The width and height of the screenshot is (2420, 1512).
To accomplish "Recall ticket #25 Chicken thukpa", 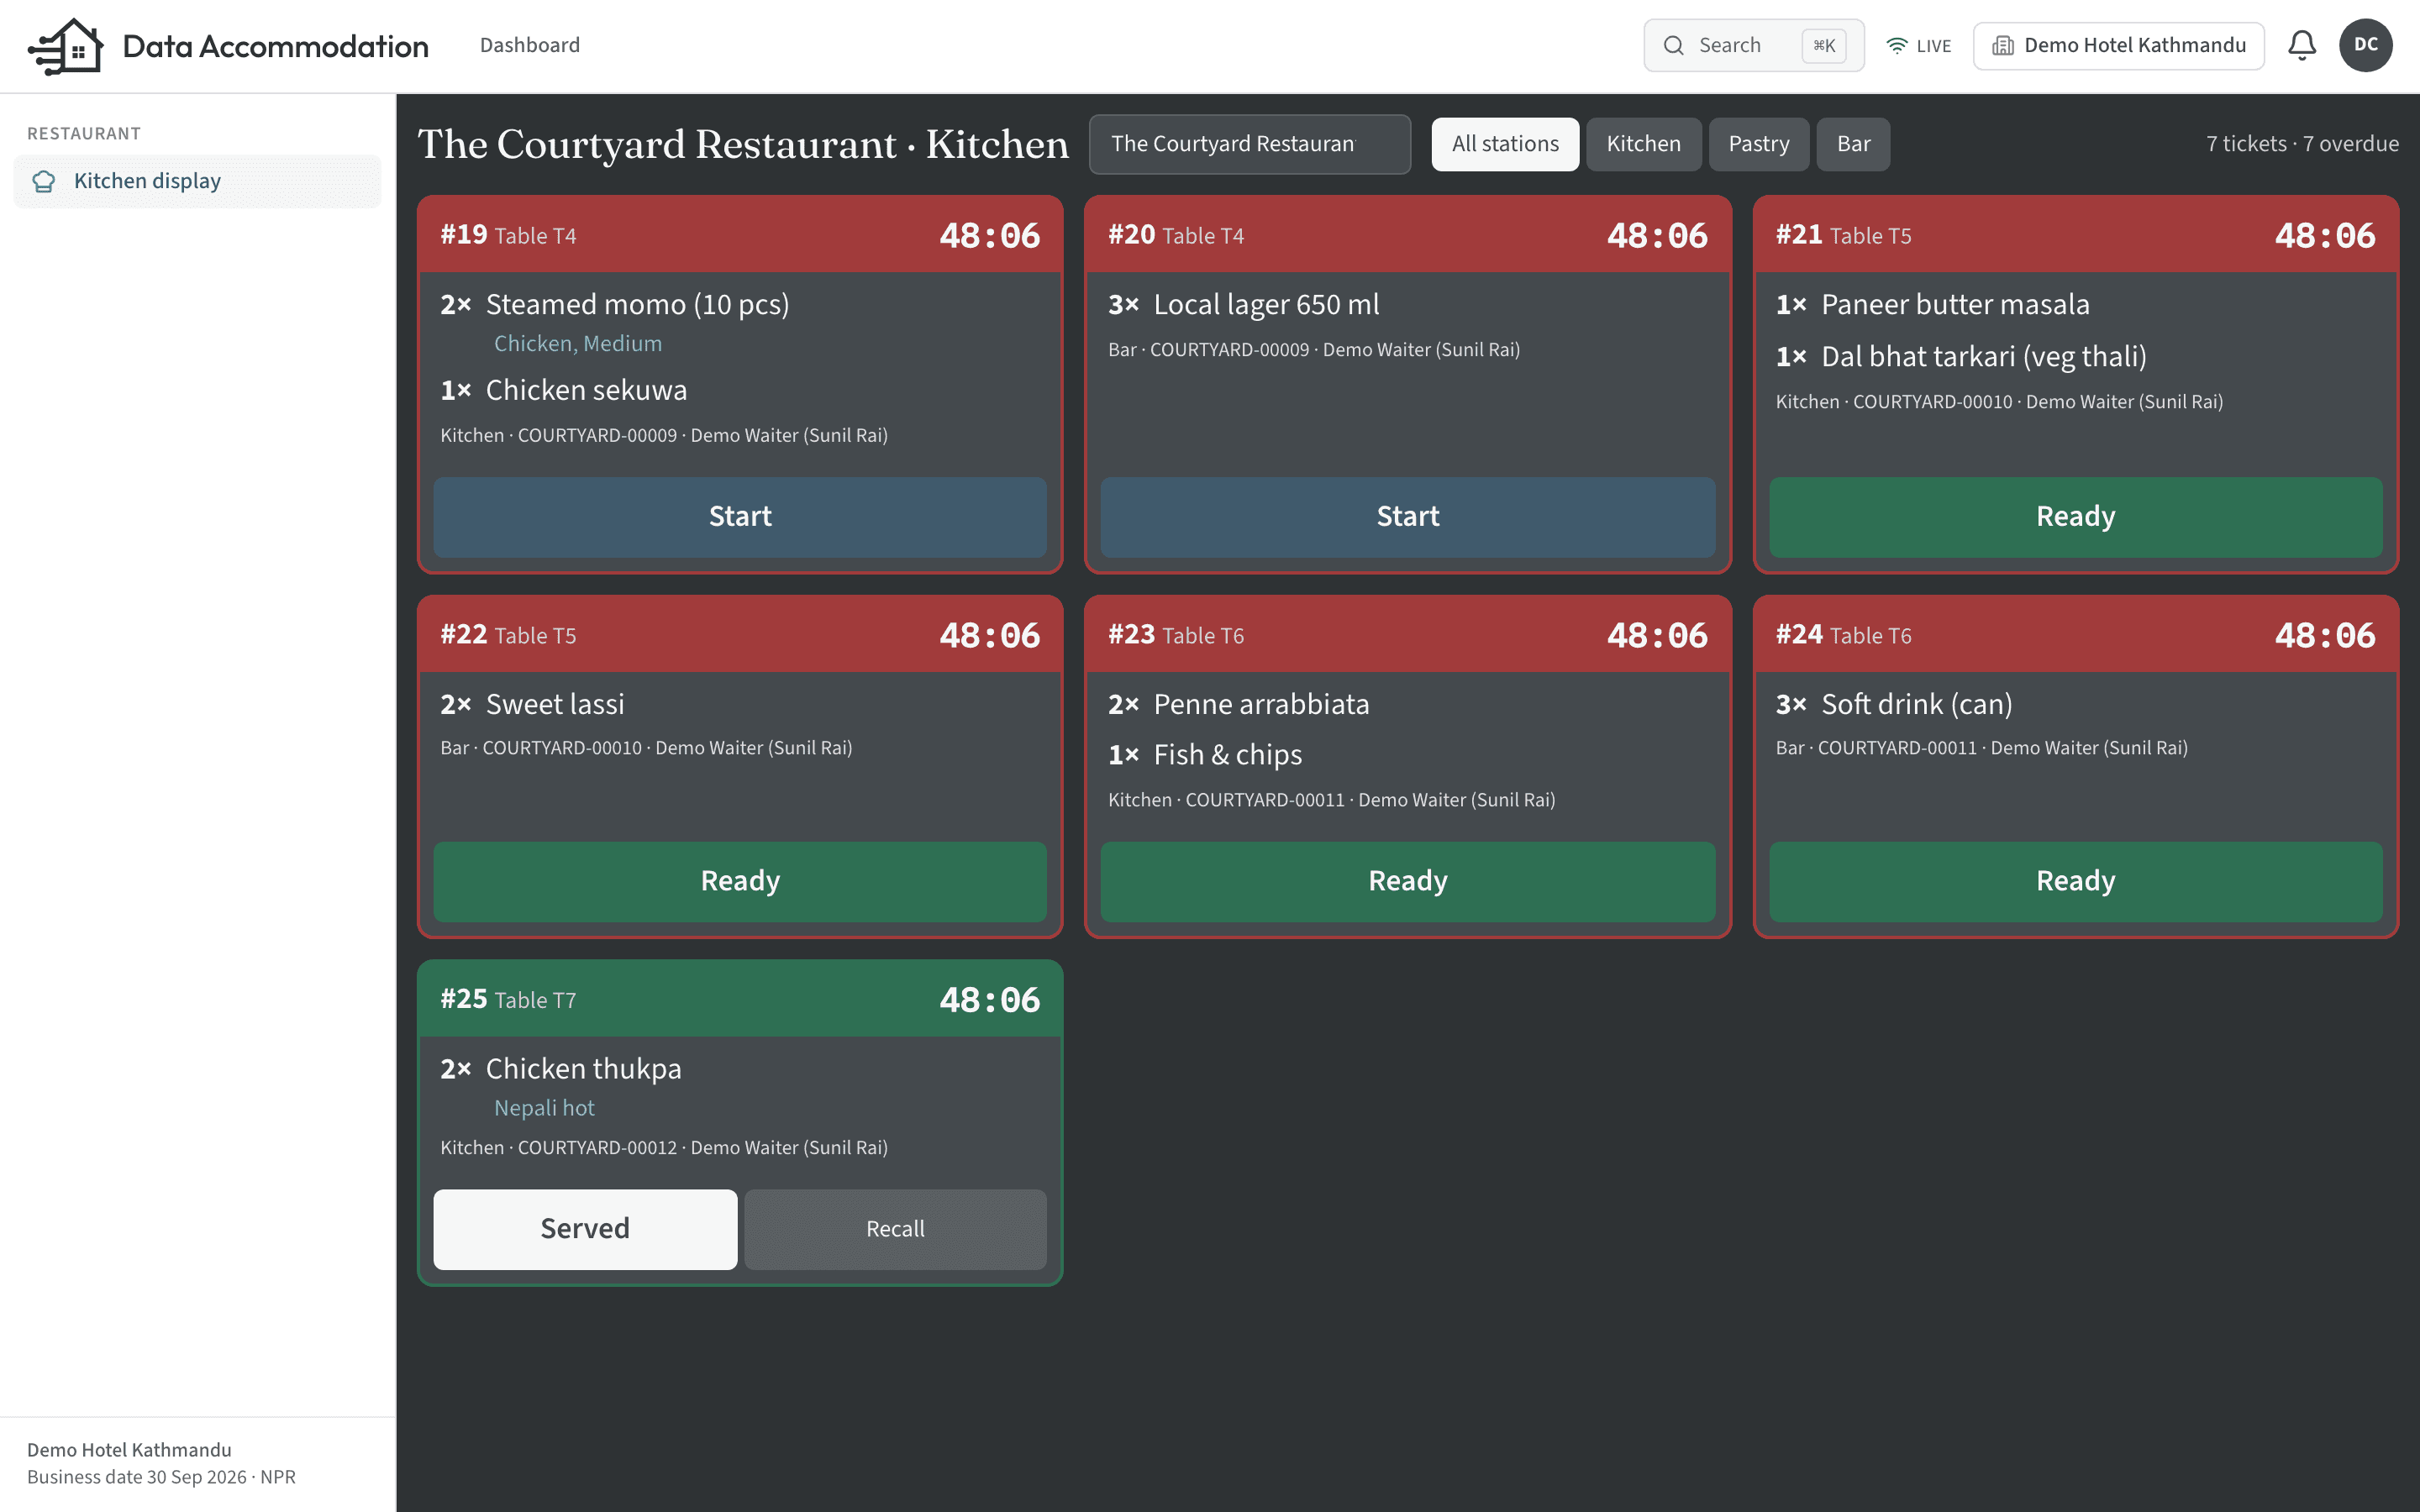I will [895, 1229].
